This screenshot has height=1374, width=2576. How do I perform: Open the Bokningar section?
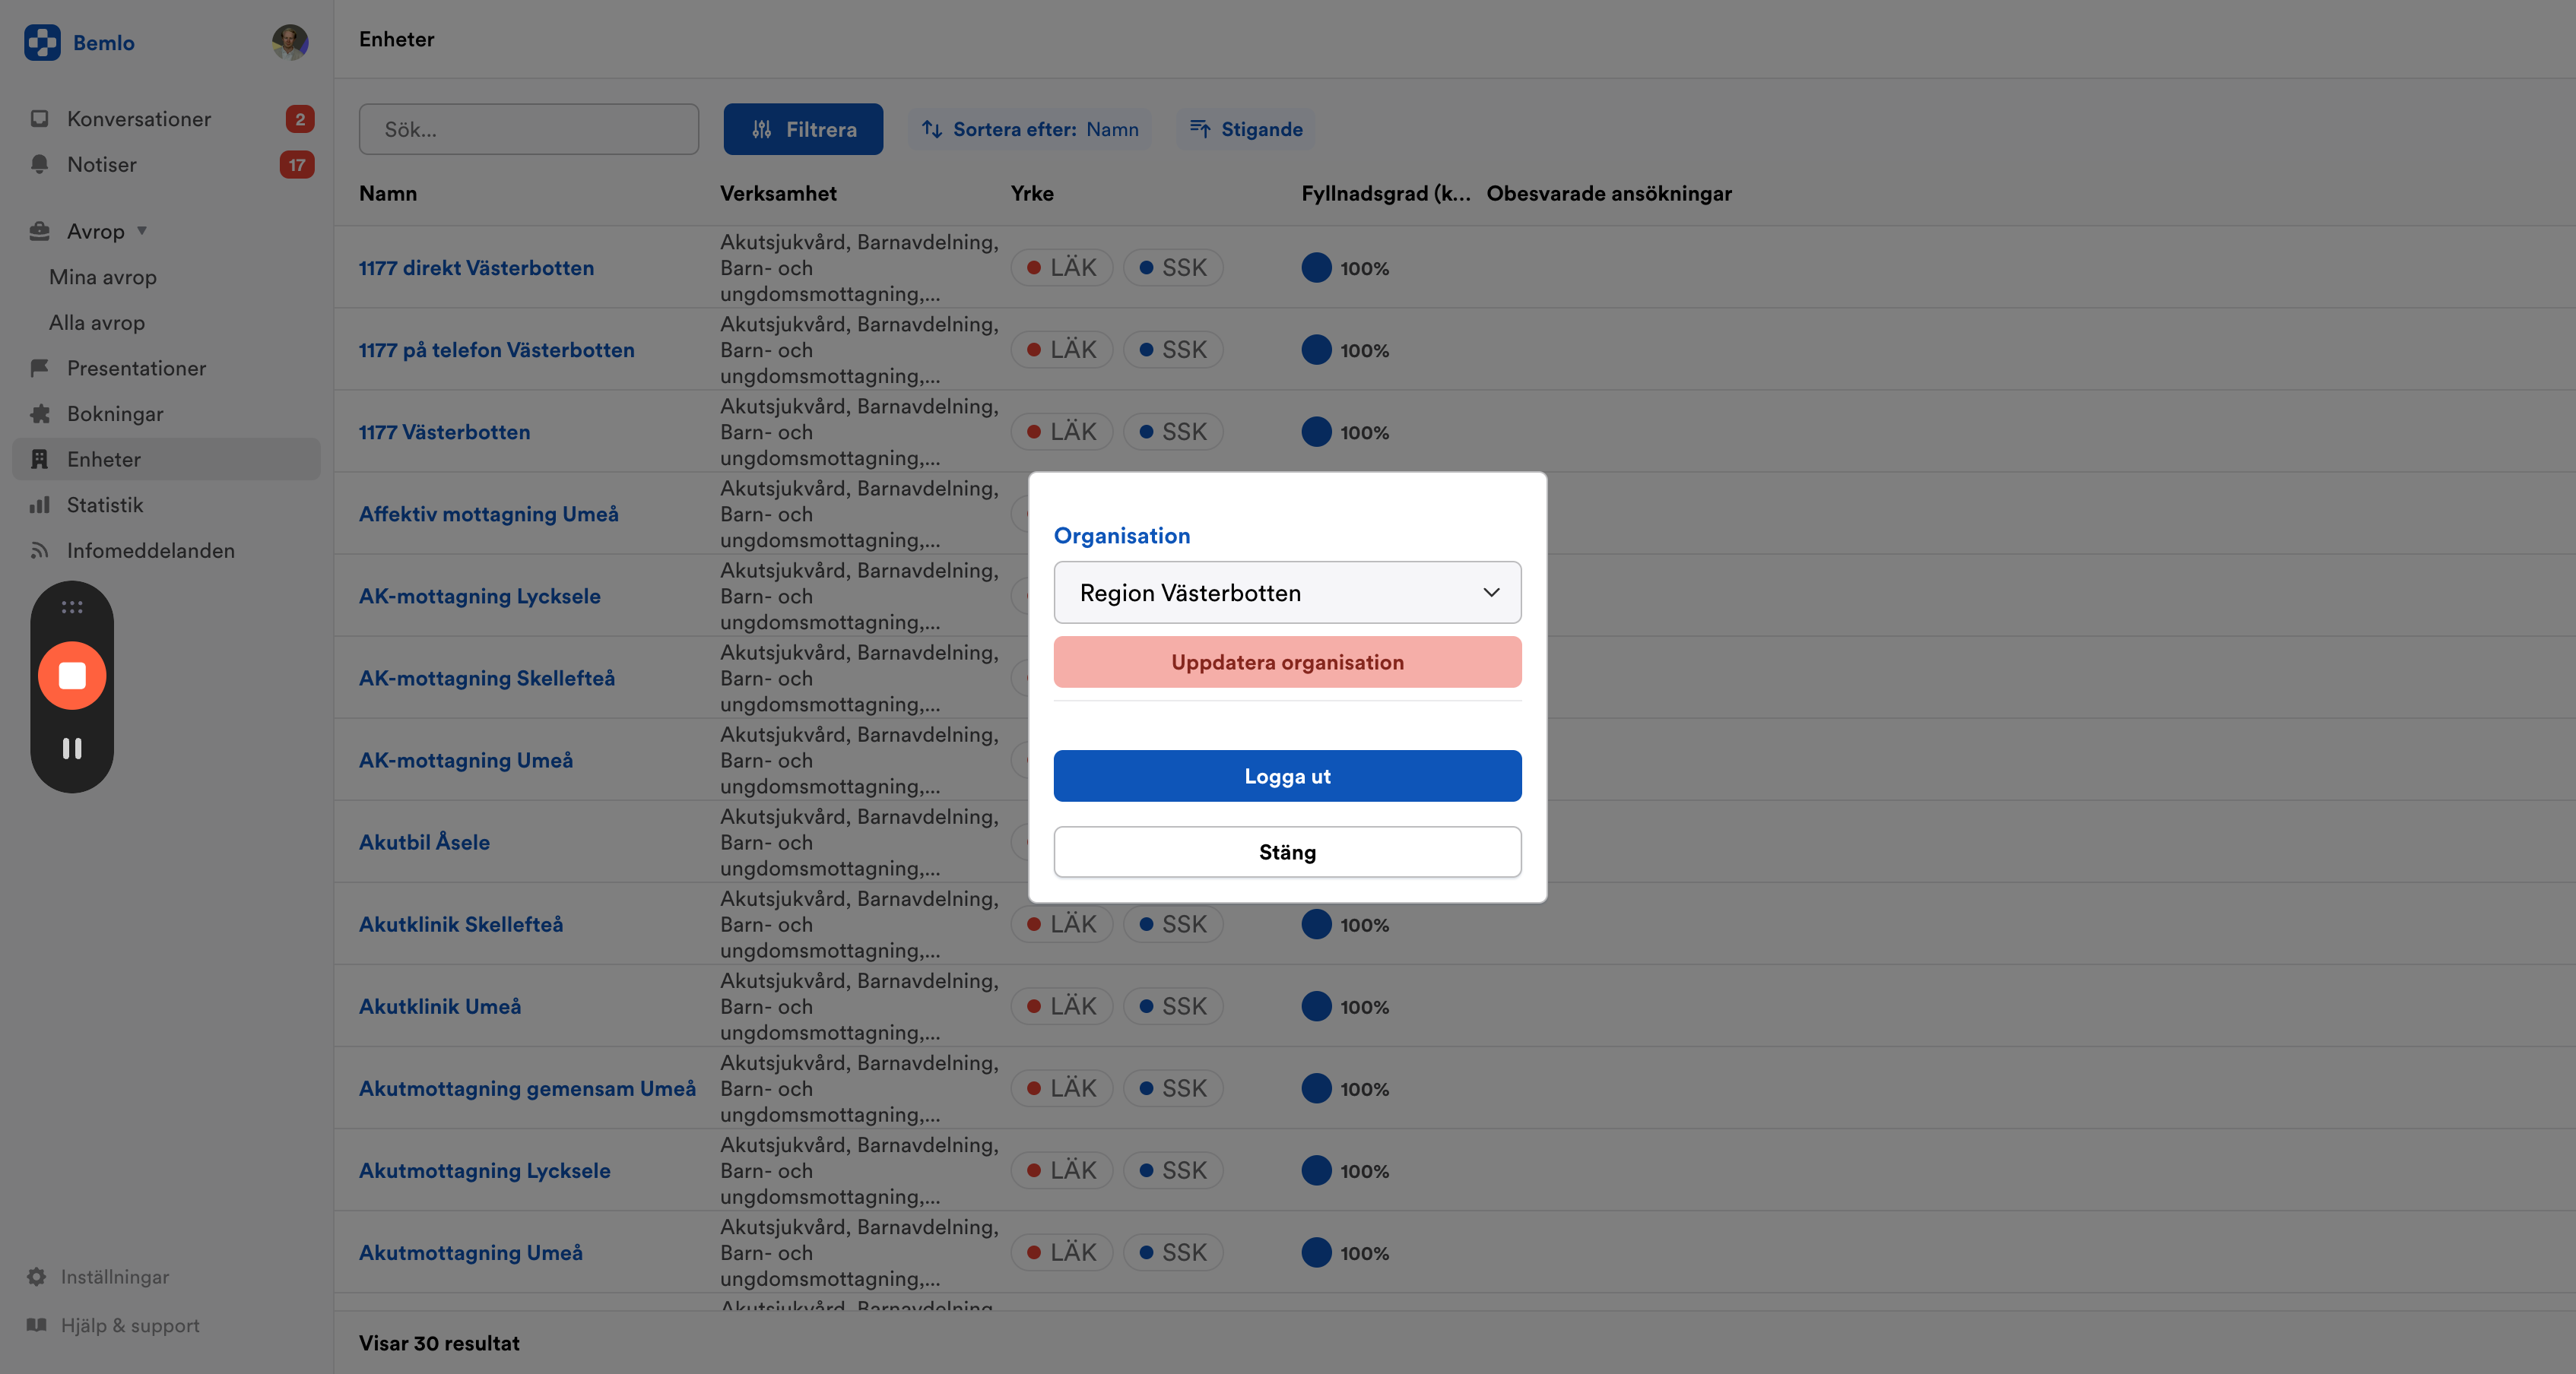click(115, 413)
